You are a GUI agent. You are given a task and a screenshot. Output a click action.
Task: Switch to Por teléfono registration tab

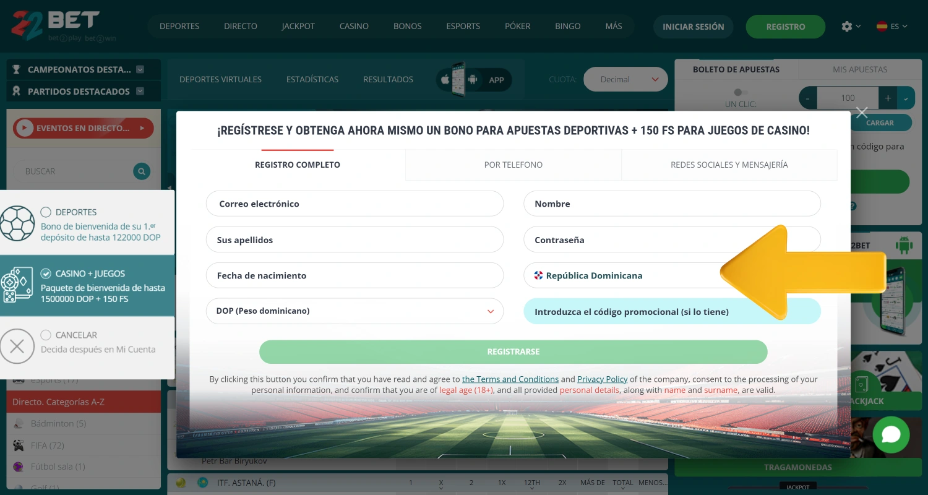point(513,165)
